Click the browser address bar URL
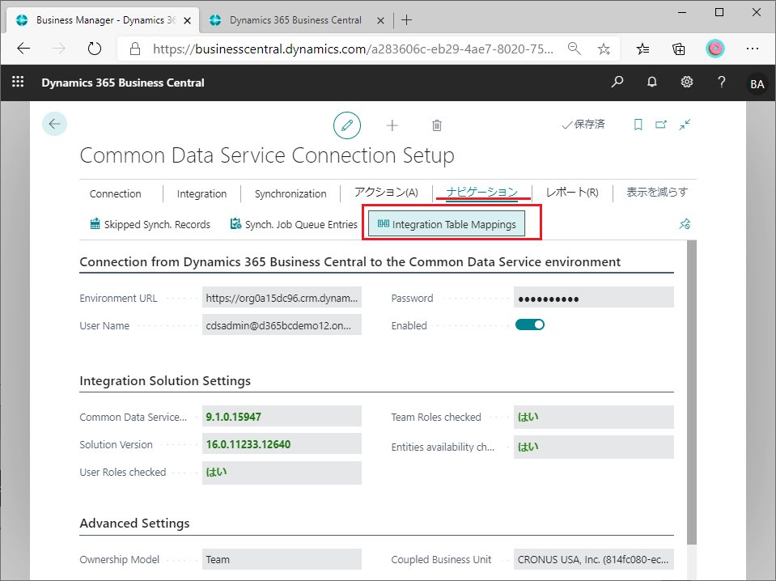 (353, 49)
